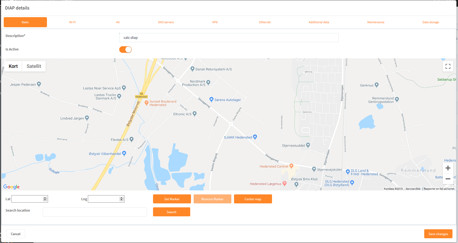Viewport: 458px width, 243px height.
Task: Click the Østjysk Bmx Klub pin
Action: pos(297,184)
